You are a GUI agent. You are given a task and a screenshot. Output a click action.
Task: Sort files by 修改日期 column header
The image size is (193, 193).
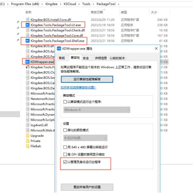pos(97,12)
